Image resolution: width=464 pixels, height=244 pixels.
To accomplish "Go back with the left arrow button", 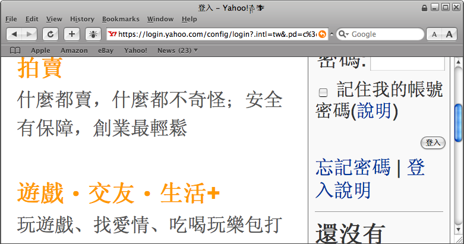I will [14, 34].
